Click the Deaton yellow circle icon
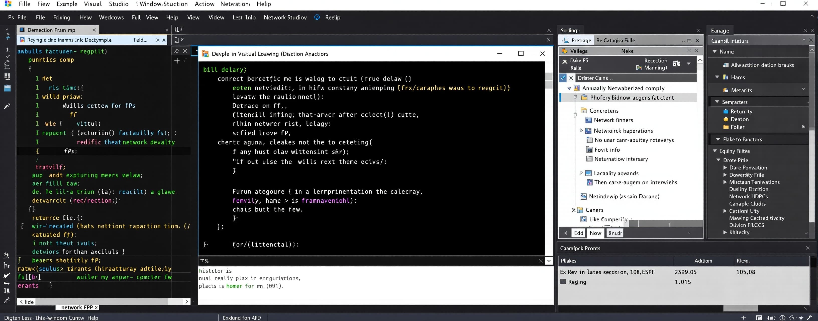The width and height of the screenshot is (818, 321). click(x=726, y=119)
